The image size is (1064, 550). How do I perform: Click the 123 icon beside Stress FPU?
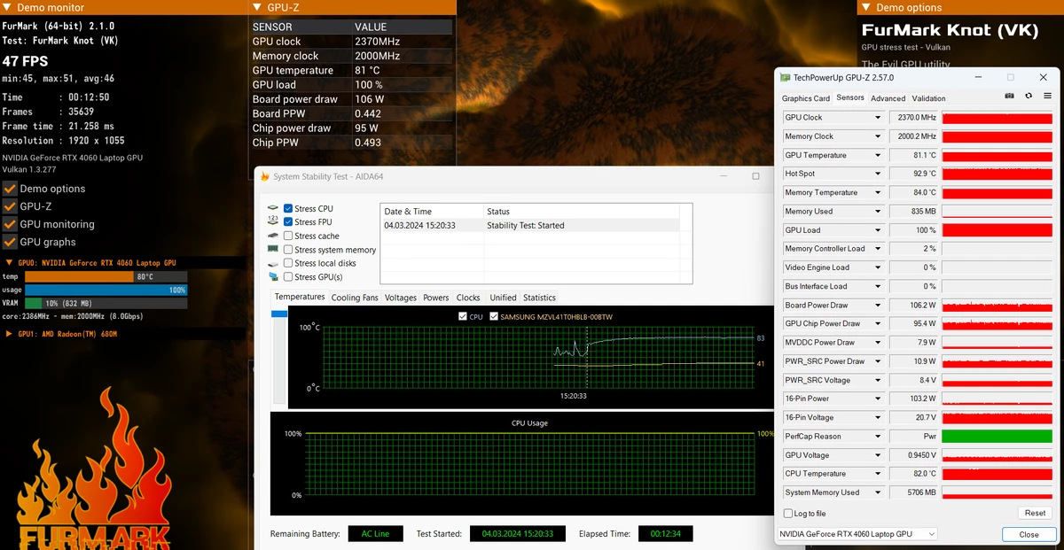pos(273,221)
